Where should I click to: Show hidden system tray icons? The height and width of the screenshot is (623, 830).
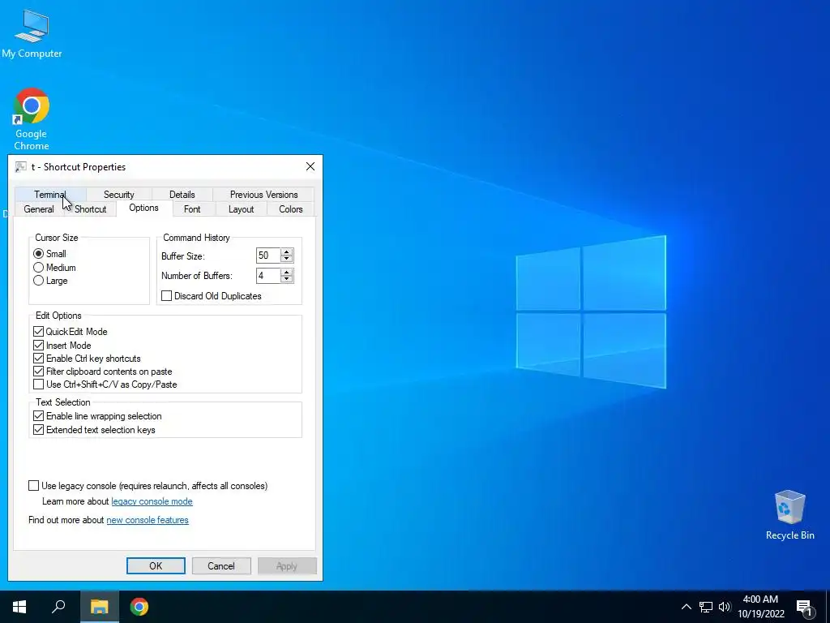(x=686, y=607)
